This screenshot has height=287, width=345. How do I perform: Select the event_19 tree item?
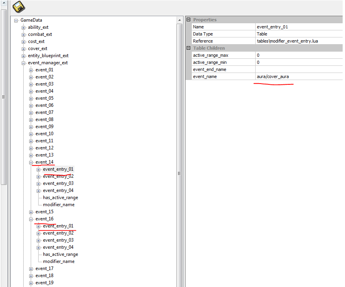45,283
